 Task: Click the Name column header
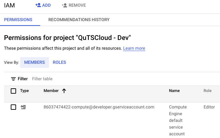174,91
